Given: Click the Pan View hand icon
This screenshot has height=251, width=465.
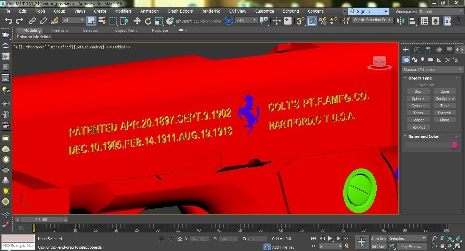Looking at the screenshot, I should 442,246.
